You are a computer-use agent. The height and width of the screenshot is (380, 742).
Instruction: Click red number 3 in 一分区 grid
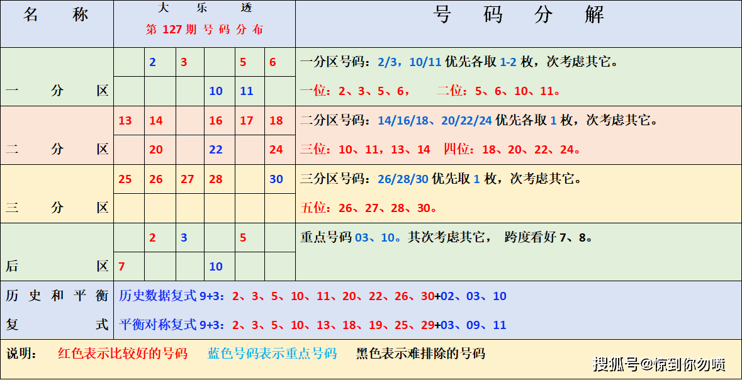coord(184,62)
